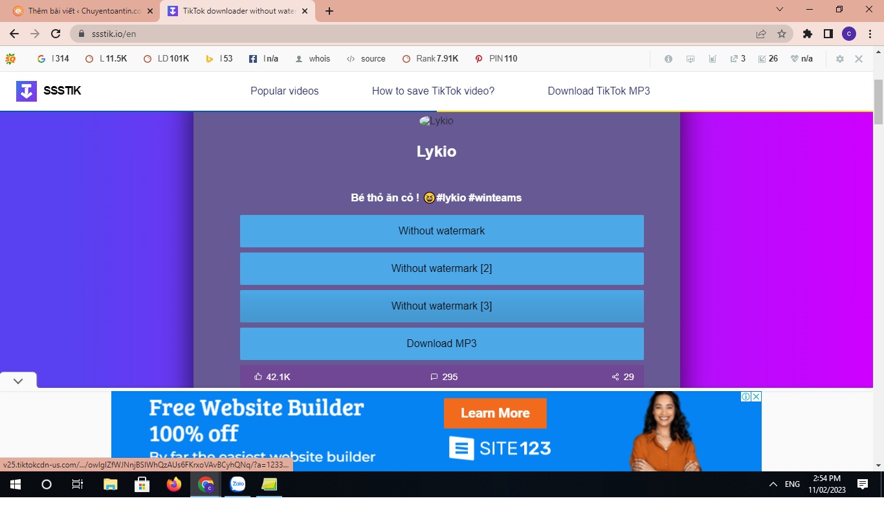Open Task View in the taskbar

pos(78,484)
